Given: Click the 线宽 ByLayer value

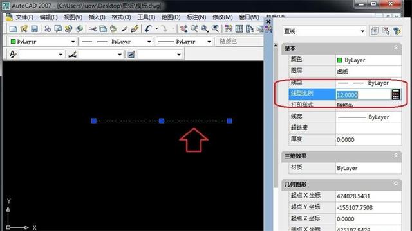Looking at the screenshot, I should [x=368, y=117].
